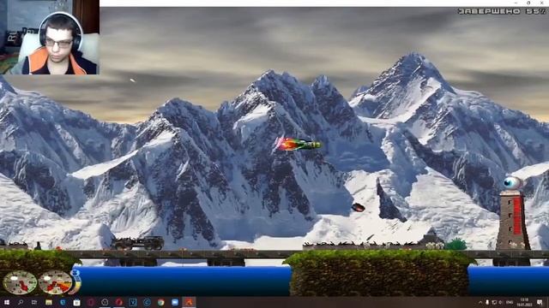Open the volume tray icon
The width and height of the screenshot is (549, 308).
(x=501, y=302)
